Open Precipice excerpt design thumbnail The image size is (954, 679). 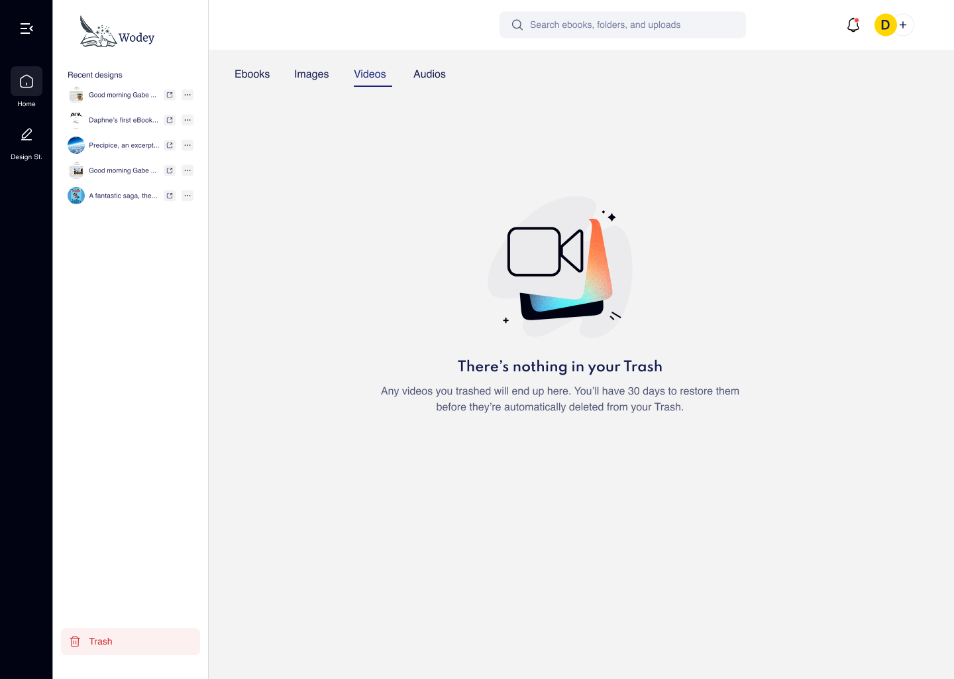(x=76, y=145)
